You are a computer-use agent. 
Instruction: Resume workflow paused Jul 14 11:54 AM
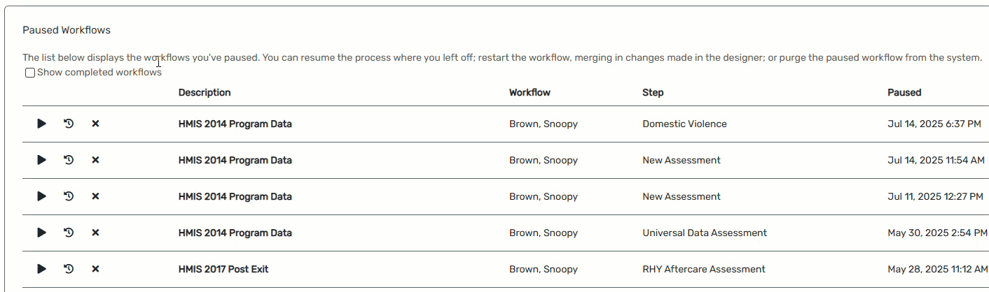pyautogui.click(x=41, y=160)
